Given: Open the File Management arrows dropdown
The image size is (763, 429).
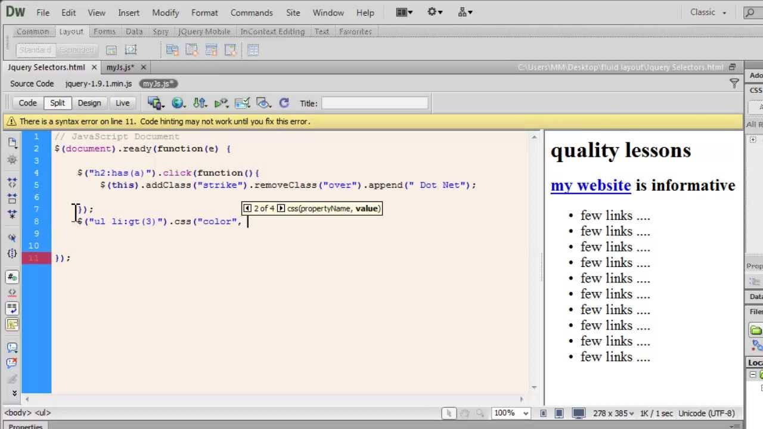Looking at the screenshot, I should (x=200, y=103).
